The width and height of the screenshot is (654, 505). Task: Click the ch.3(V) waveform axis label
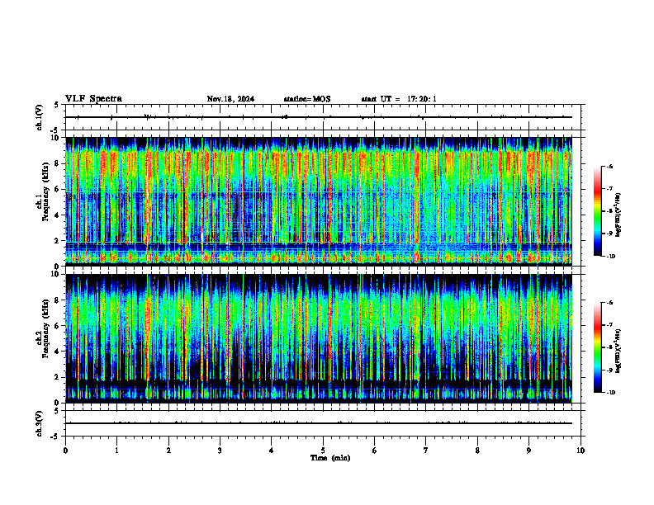39,423
